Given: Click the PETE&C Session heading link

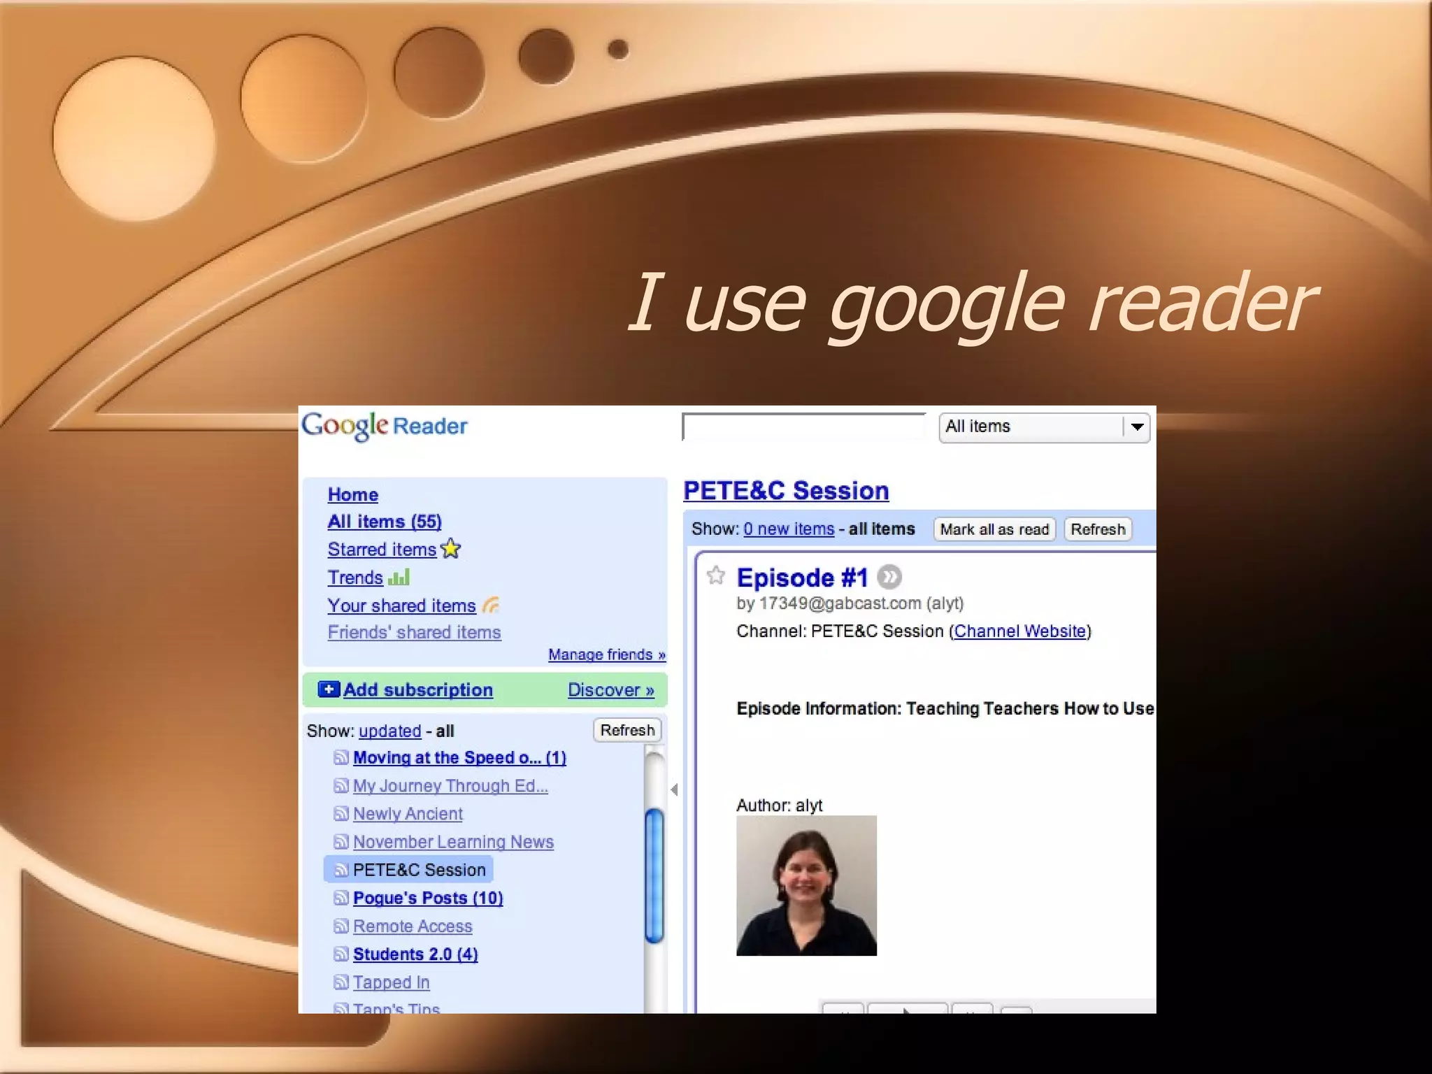Looking at the screenshot, I should [786, 490].
